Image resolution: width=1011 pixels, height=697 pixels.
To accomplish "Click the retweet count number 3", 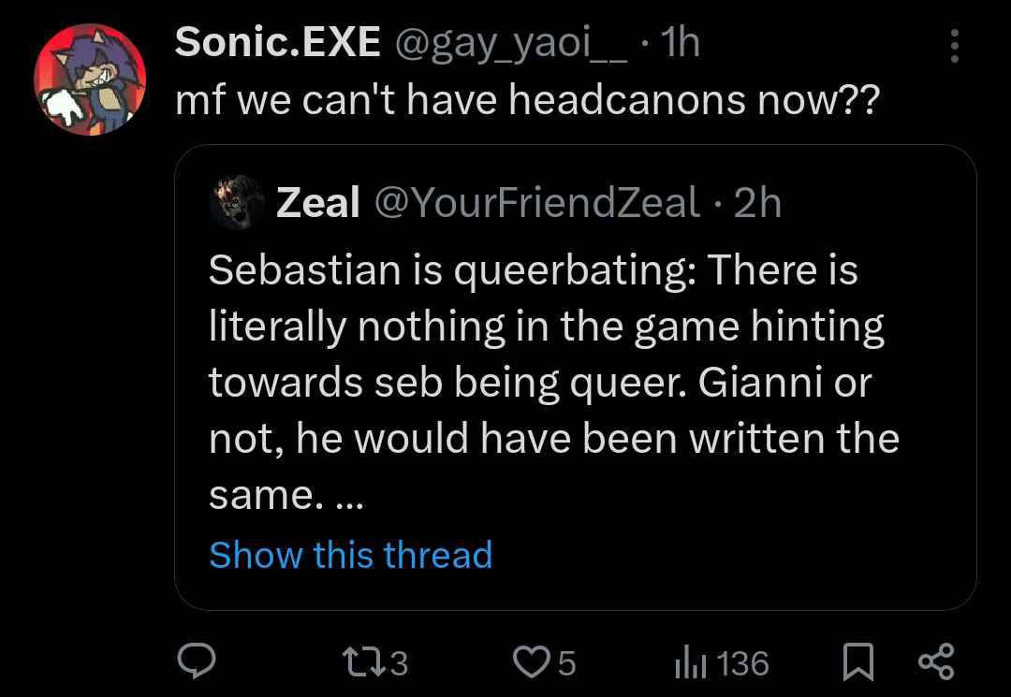I will [x=399, y=663].
